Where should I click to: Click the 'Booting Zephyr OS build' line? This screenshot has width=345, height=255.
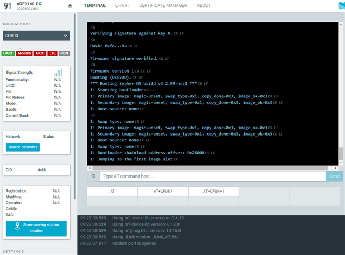(x=143, y=83)
